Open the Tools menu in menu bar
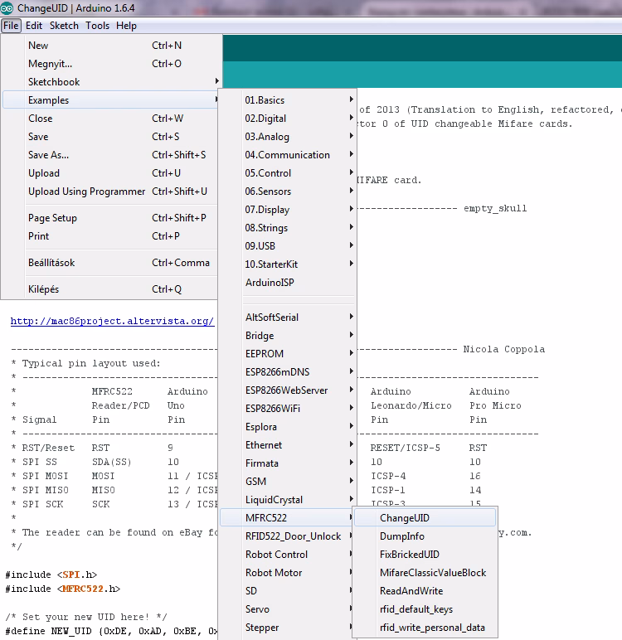This screenshot has width=622, height=640. click(97, 26)
